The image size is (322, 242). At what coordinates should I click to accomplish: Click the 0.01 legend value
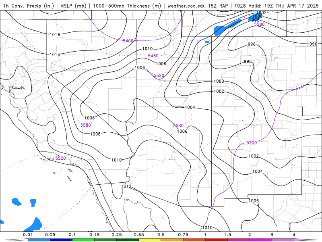[x=28, y=235]
